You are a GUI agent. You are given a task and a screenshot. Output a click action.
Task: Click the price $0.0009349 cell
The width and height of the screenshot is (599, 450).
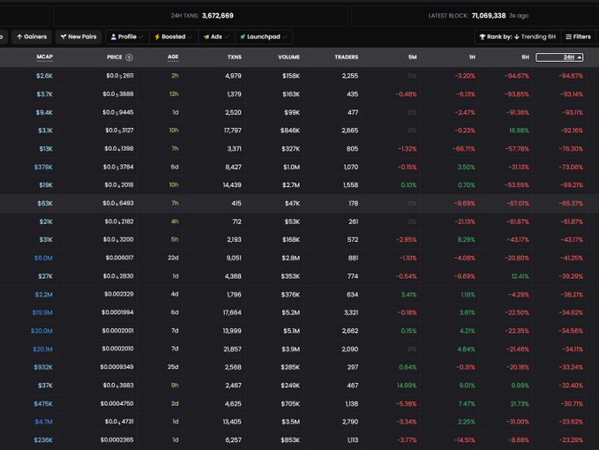click(117, 367)
